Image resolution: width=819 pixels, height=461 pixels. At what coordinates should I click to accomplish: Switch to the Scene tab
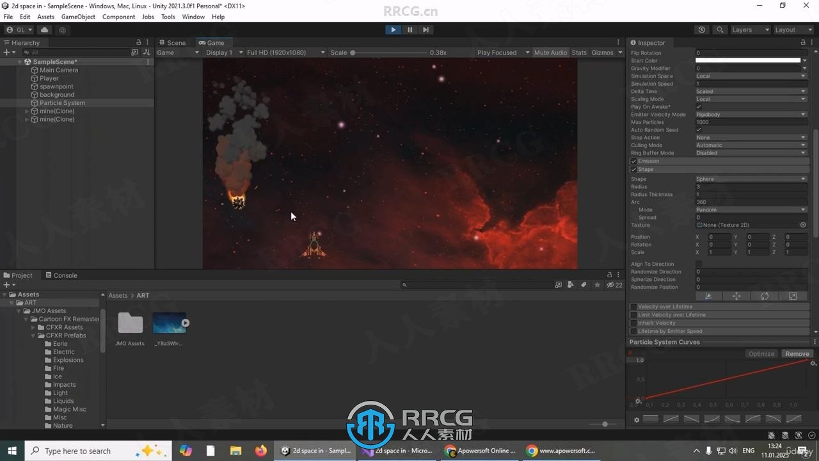pyautogui.click(x=172, y=43)
